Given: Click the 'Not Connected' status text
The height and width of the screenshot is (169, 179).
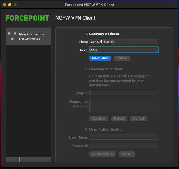Looking at the screenshot, I should coord(29,39).
